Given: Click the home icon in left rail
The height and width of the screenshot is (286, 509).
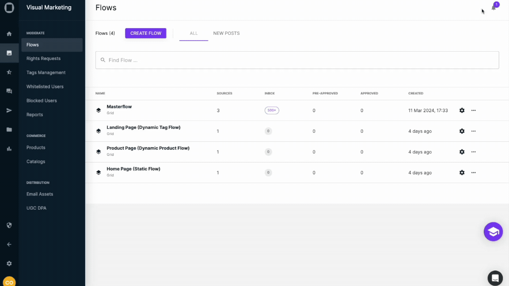Looking at the screenshot, I should 9,34.
